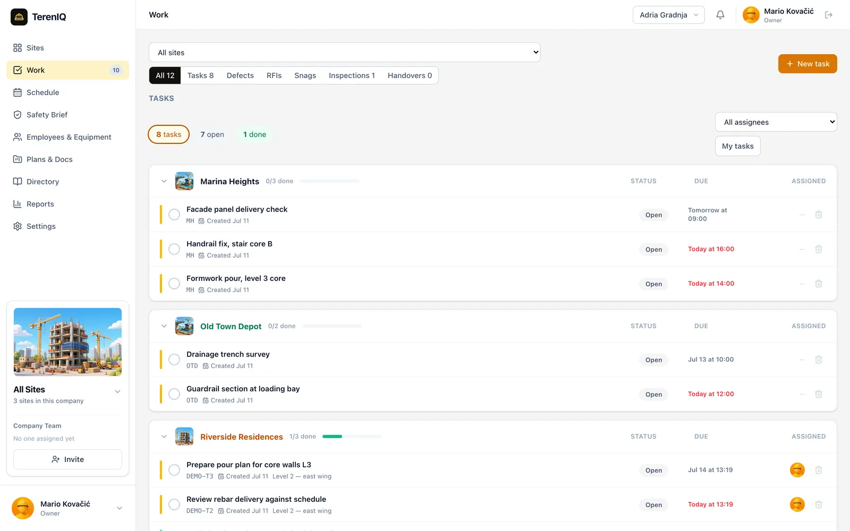Open Employees & Equipment section
The width and height of the screenshot is (850, 531).
[67, 137]
